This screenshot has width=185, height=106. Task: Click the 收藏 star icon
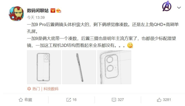[21, 100]
